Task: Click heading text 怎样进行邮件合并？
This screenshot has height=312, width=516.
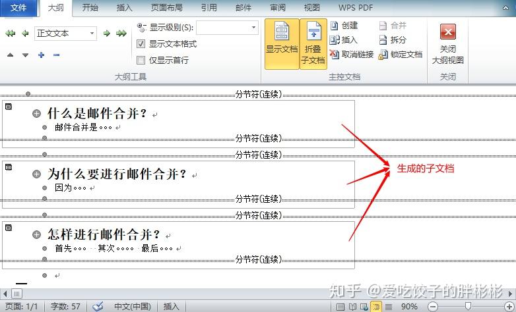Action: (104, 234)
